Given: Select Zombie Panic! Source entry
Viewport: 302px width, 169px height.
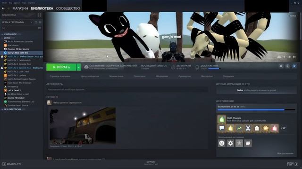Looking at the screenshot, I should [18, 105].
